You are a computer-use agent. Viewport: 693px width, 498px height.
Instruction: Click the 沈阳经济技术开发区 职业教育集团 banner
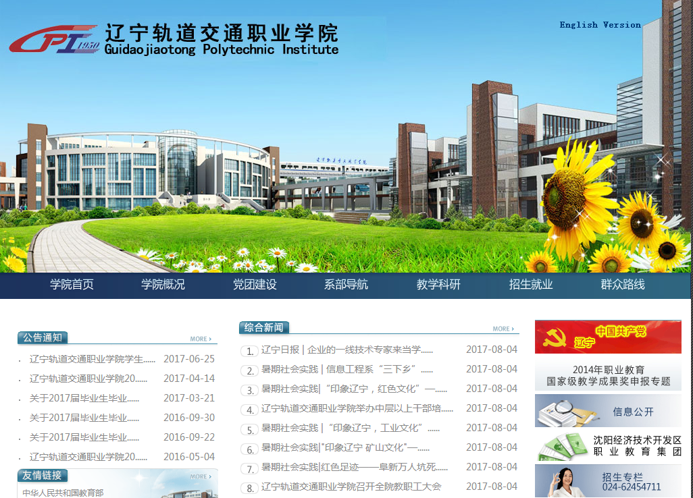click(608, 446)
